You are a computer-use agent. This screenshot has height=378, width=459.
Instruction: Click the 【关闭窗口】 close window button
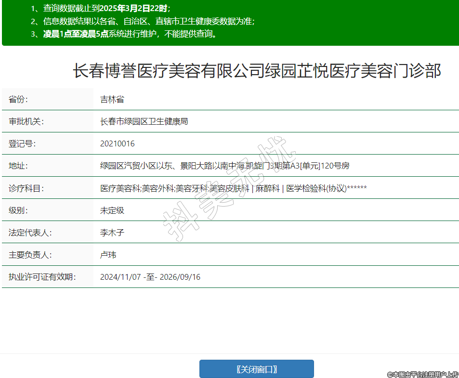coord(256,369)
